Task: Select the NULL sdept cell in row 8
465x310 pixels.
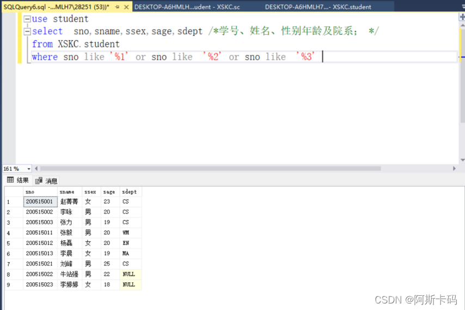Action: tap(131, 274)
